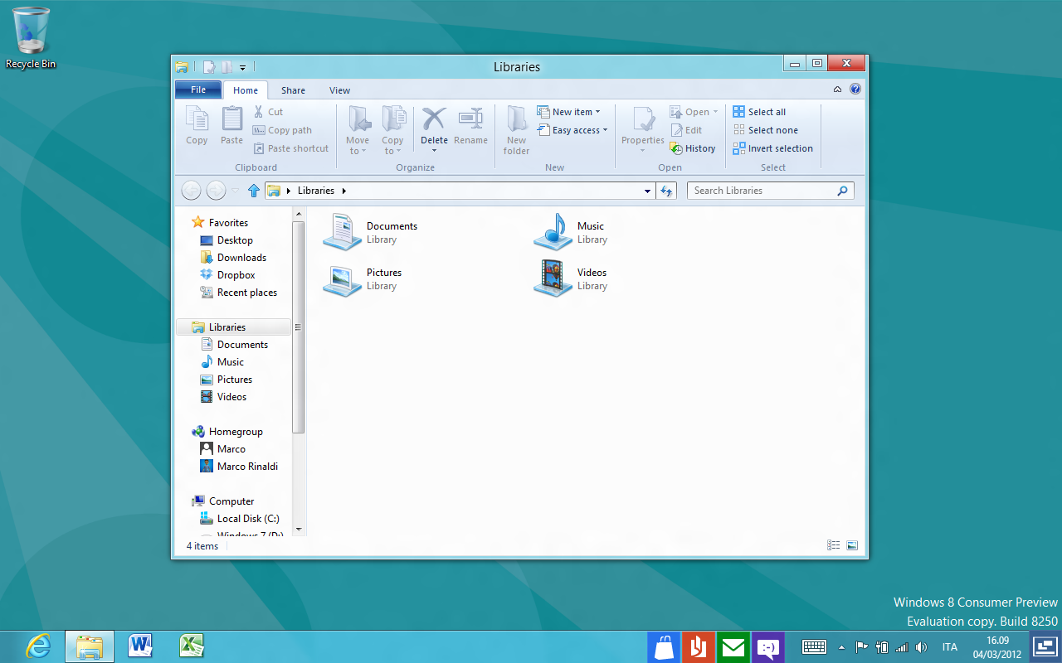Open History from the ribbon
The image size is (1062, 663).
pyautogui.click(x=693, y=148)
